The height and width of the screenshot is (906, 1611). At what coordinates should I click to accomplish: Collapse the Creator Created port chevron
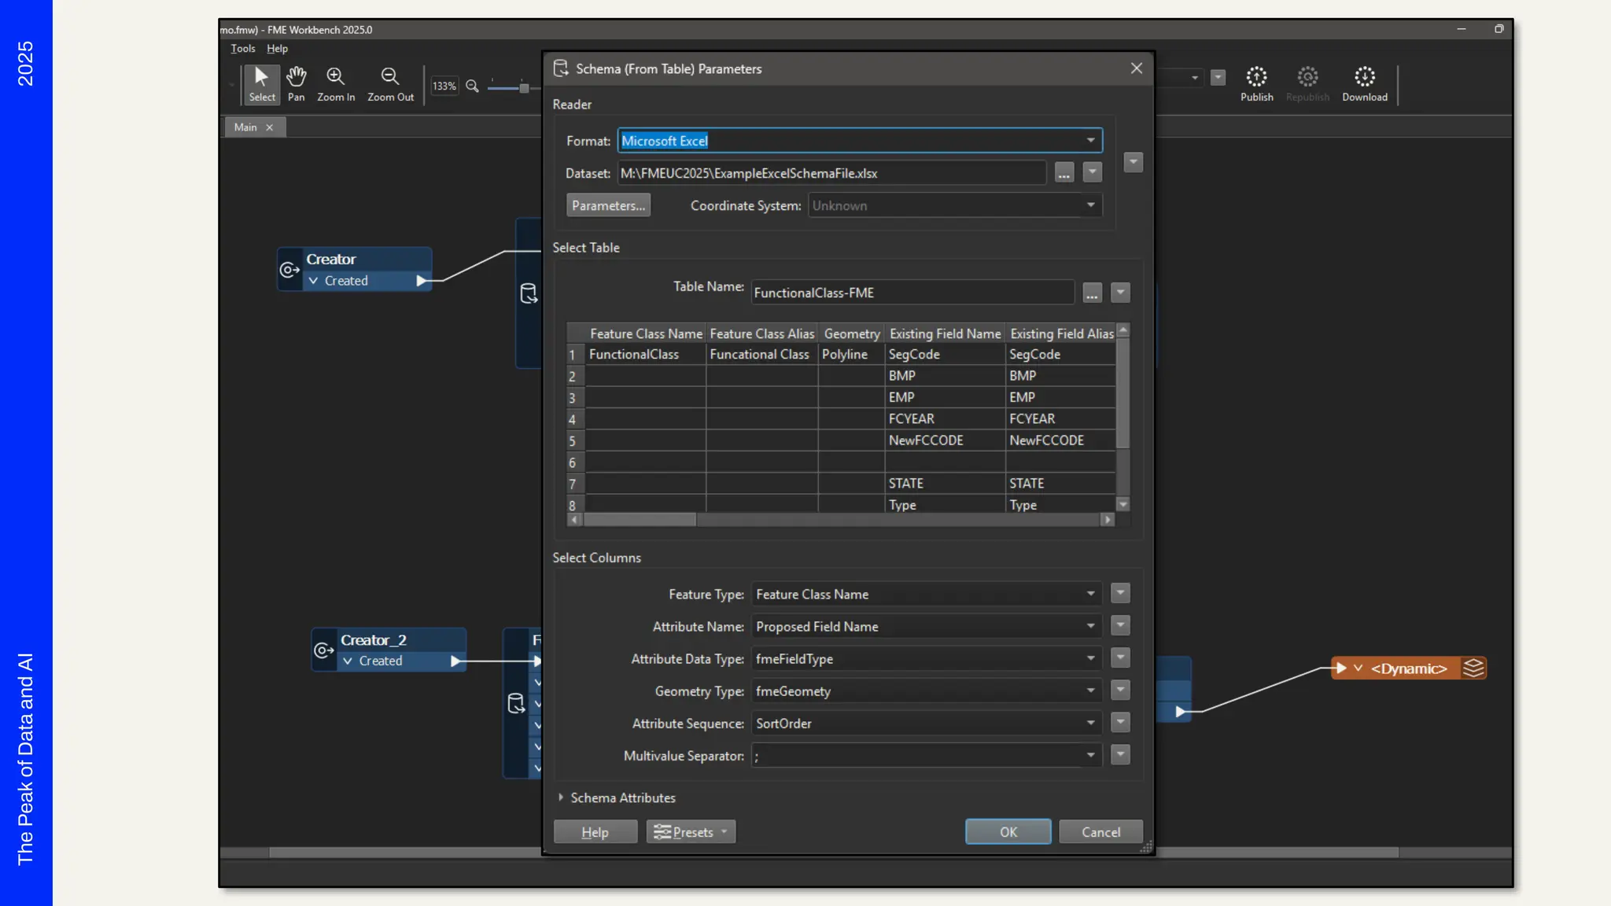(313, 281)
